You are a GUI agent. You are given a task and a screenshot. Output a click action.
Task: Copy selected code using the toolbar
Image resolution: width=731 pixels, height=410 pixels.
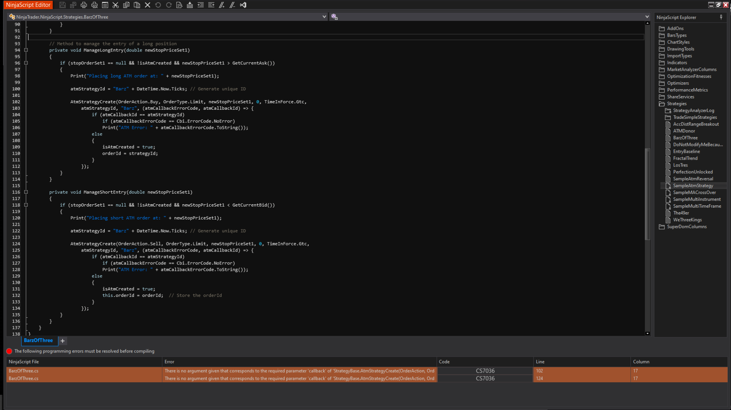pyautogui.click(x=126, y=5)
